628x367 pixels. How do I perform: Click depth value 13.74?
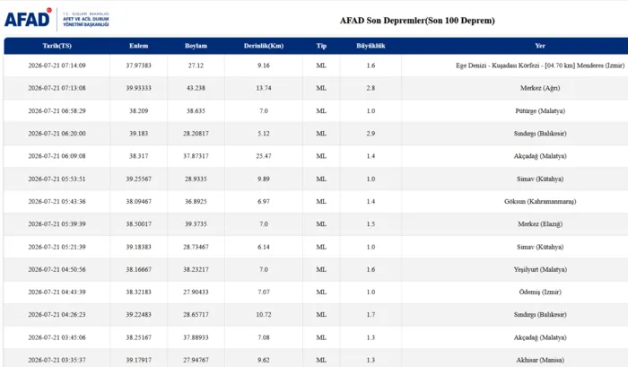[264, 88]
